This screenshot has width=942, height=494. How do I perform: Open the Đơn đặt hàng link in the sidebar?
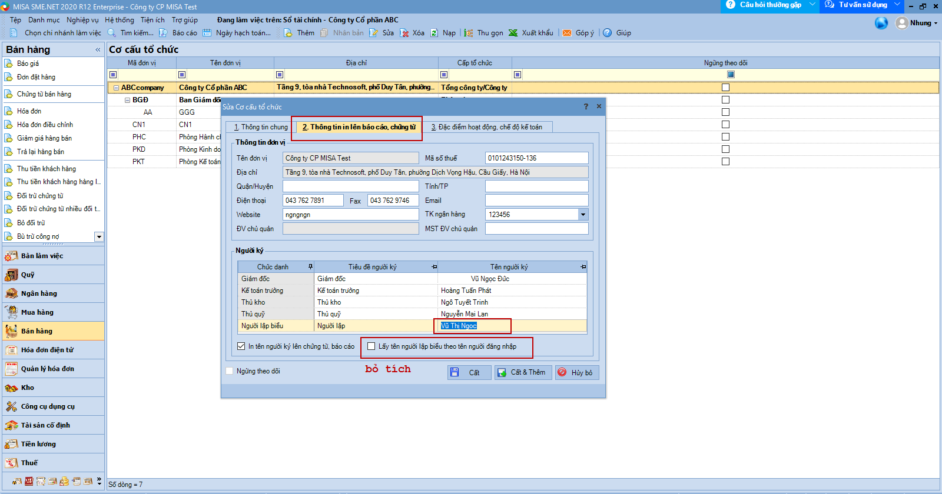(x=36, y=77)
